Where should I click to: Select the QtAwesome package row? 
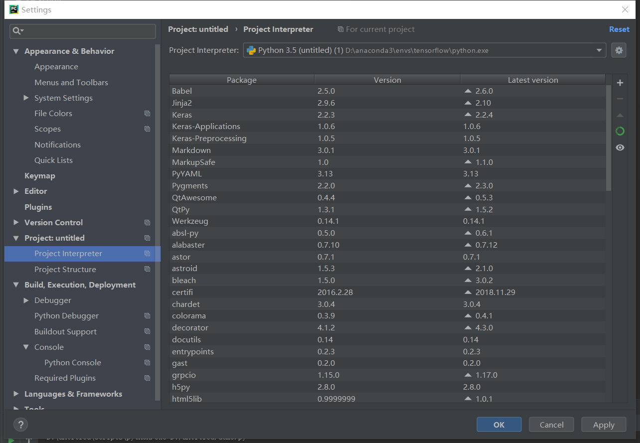pos(387,198)
